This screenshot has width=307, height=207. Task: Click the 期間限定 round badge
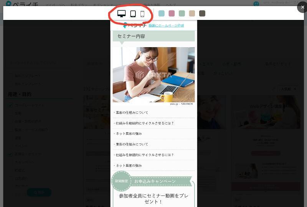pyautogui.click(x=121, y=181)
